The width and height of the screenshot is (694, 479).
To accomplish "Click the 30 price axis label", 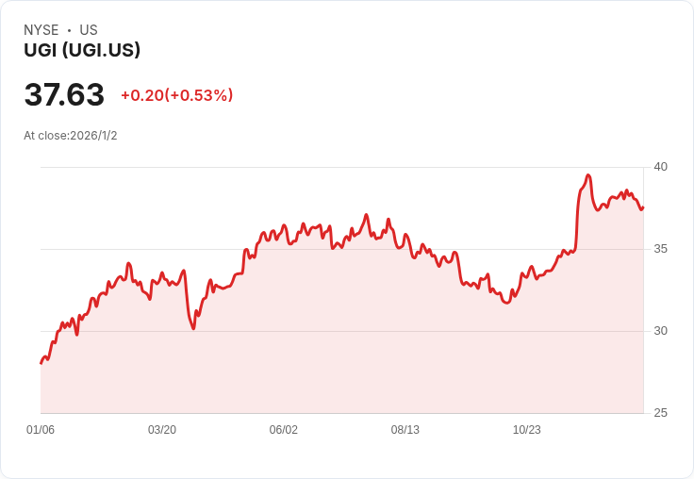I will 660,331.
